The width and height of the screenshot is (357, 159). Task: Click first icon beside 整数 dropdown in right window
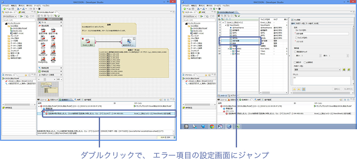345,69
